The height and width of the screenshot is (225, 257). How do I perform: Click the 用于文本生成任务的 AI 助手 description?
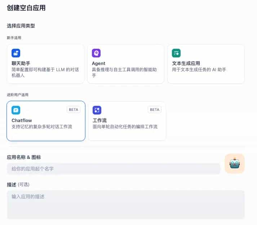[199, 70]
